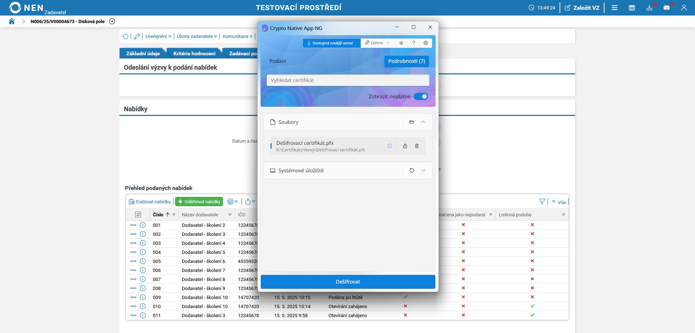
Task: Refresh the NEN form with reload icon
Action: tap(125, 36)
